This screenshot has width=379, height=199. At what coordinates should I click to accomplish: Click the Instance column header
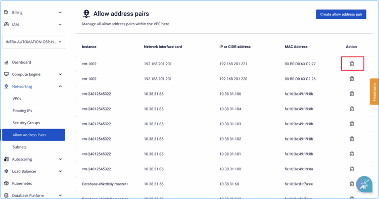tap(89, 47)
